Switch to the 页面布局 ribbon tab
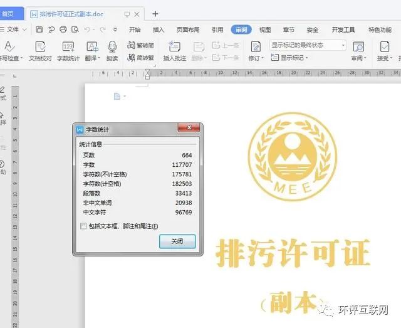Viewport: 401px width, 328px height. tap(188, 29)
